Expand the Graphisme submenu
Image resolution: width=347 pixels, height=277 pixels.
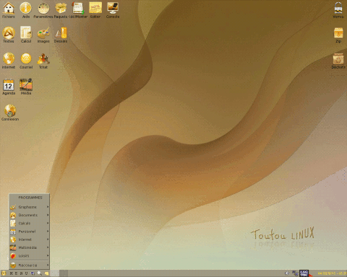pos(30,207)
